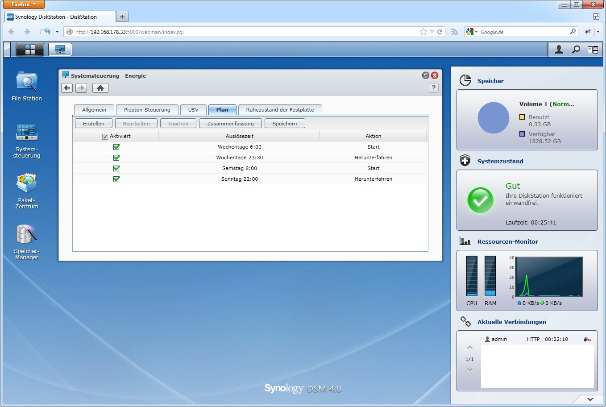Uncheck the Samstag 8:00 Start task
This screenshot has height=407, width=606.
116,168
